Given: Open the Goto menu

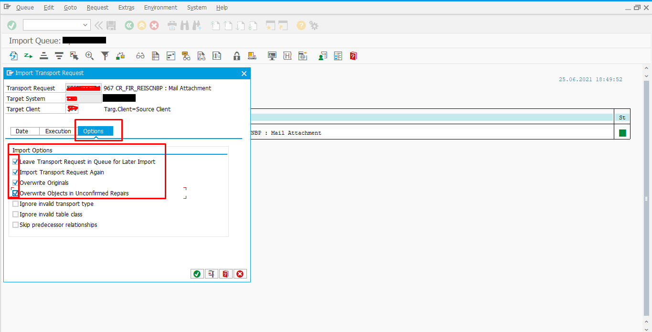Looking at the screenshot, I should coord(70,8).
